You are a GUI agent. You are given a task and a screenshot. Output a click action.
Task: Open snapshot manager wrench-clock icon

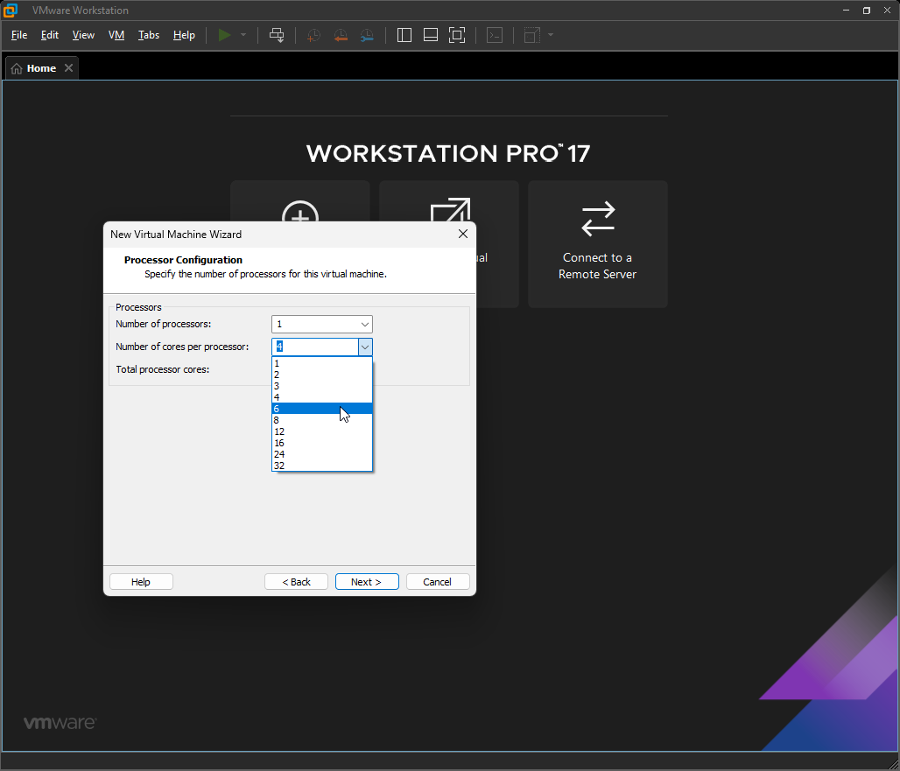click(x=367, y=35)
